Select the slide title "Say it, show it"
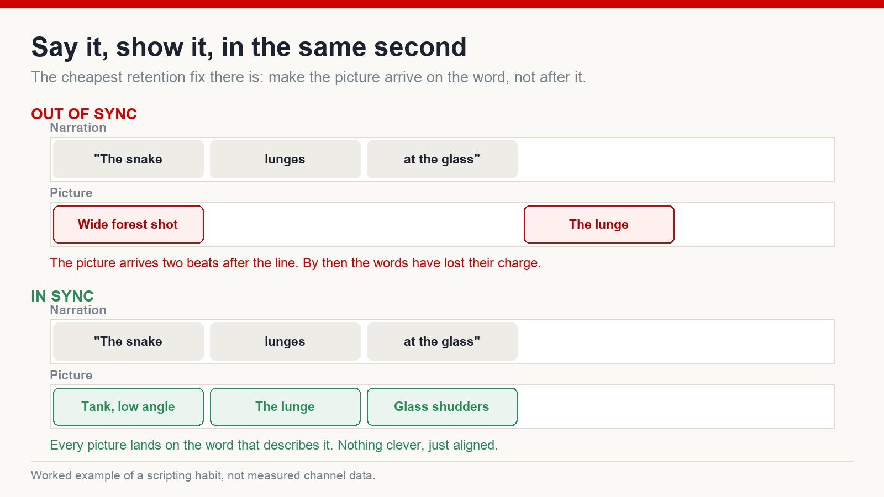This screenshot has height=497, width=884. point(249,47)
